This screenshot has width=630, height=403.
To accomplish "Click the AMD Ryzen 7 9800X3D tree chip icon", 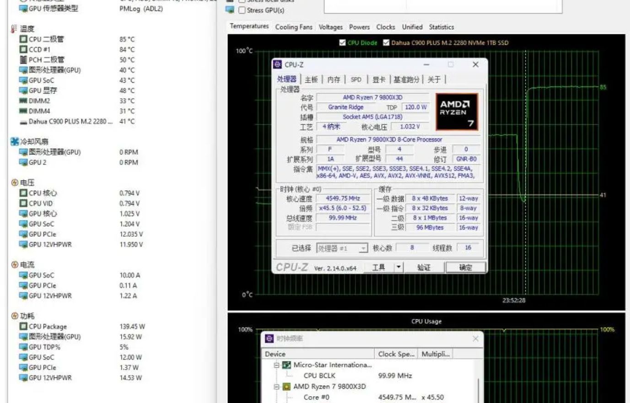I will [287, 387].
